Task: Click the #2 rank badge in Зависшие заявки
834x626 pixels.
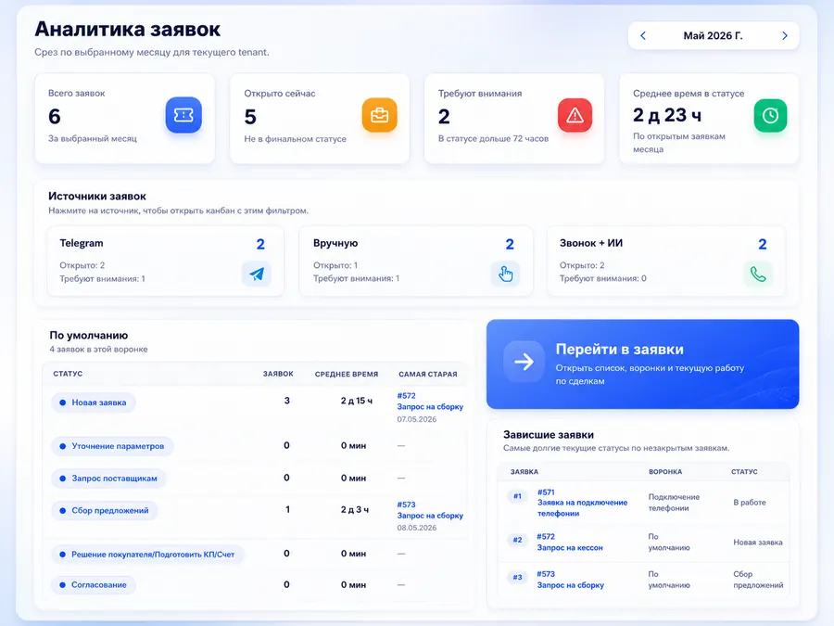Action: click(517, 540)
